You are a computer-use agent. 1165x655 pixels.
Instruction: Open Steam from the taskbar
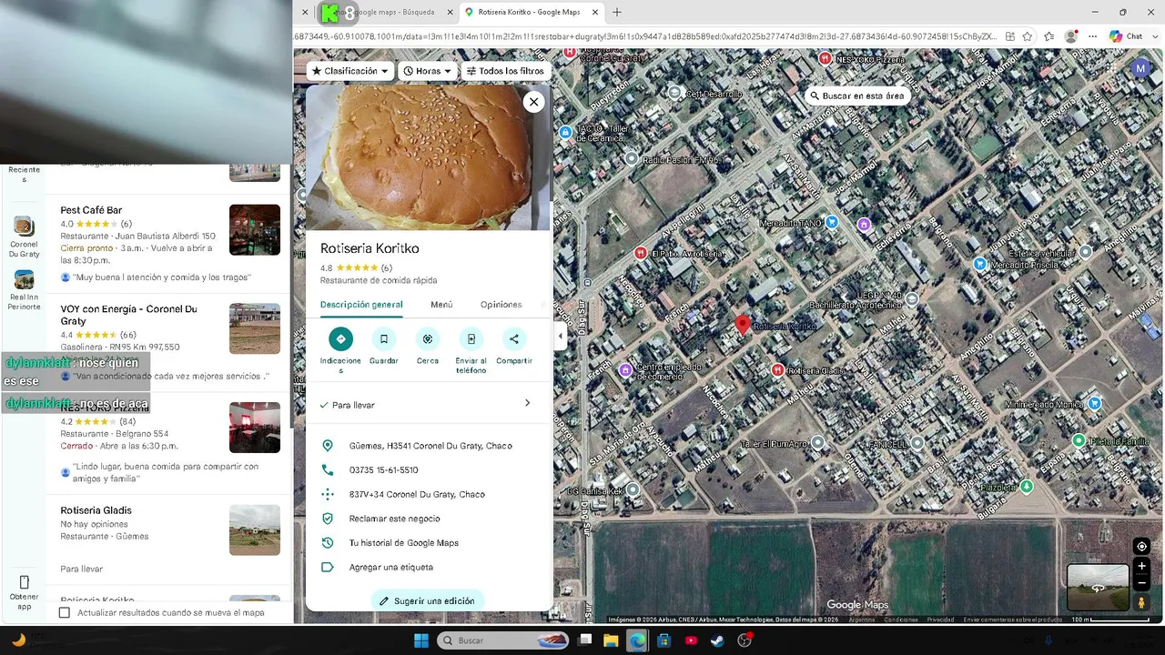(x=718, y=640)
